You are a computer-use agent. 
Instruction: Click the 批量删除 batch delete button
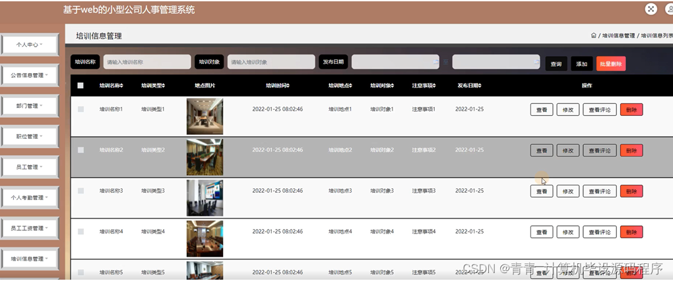coord(611,64)
